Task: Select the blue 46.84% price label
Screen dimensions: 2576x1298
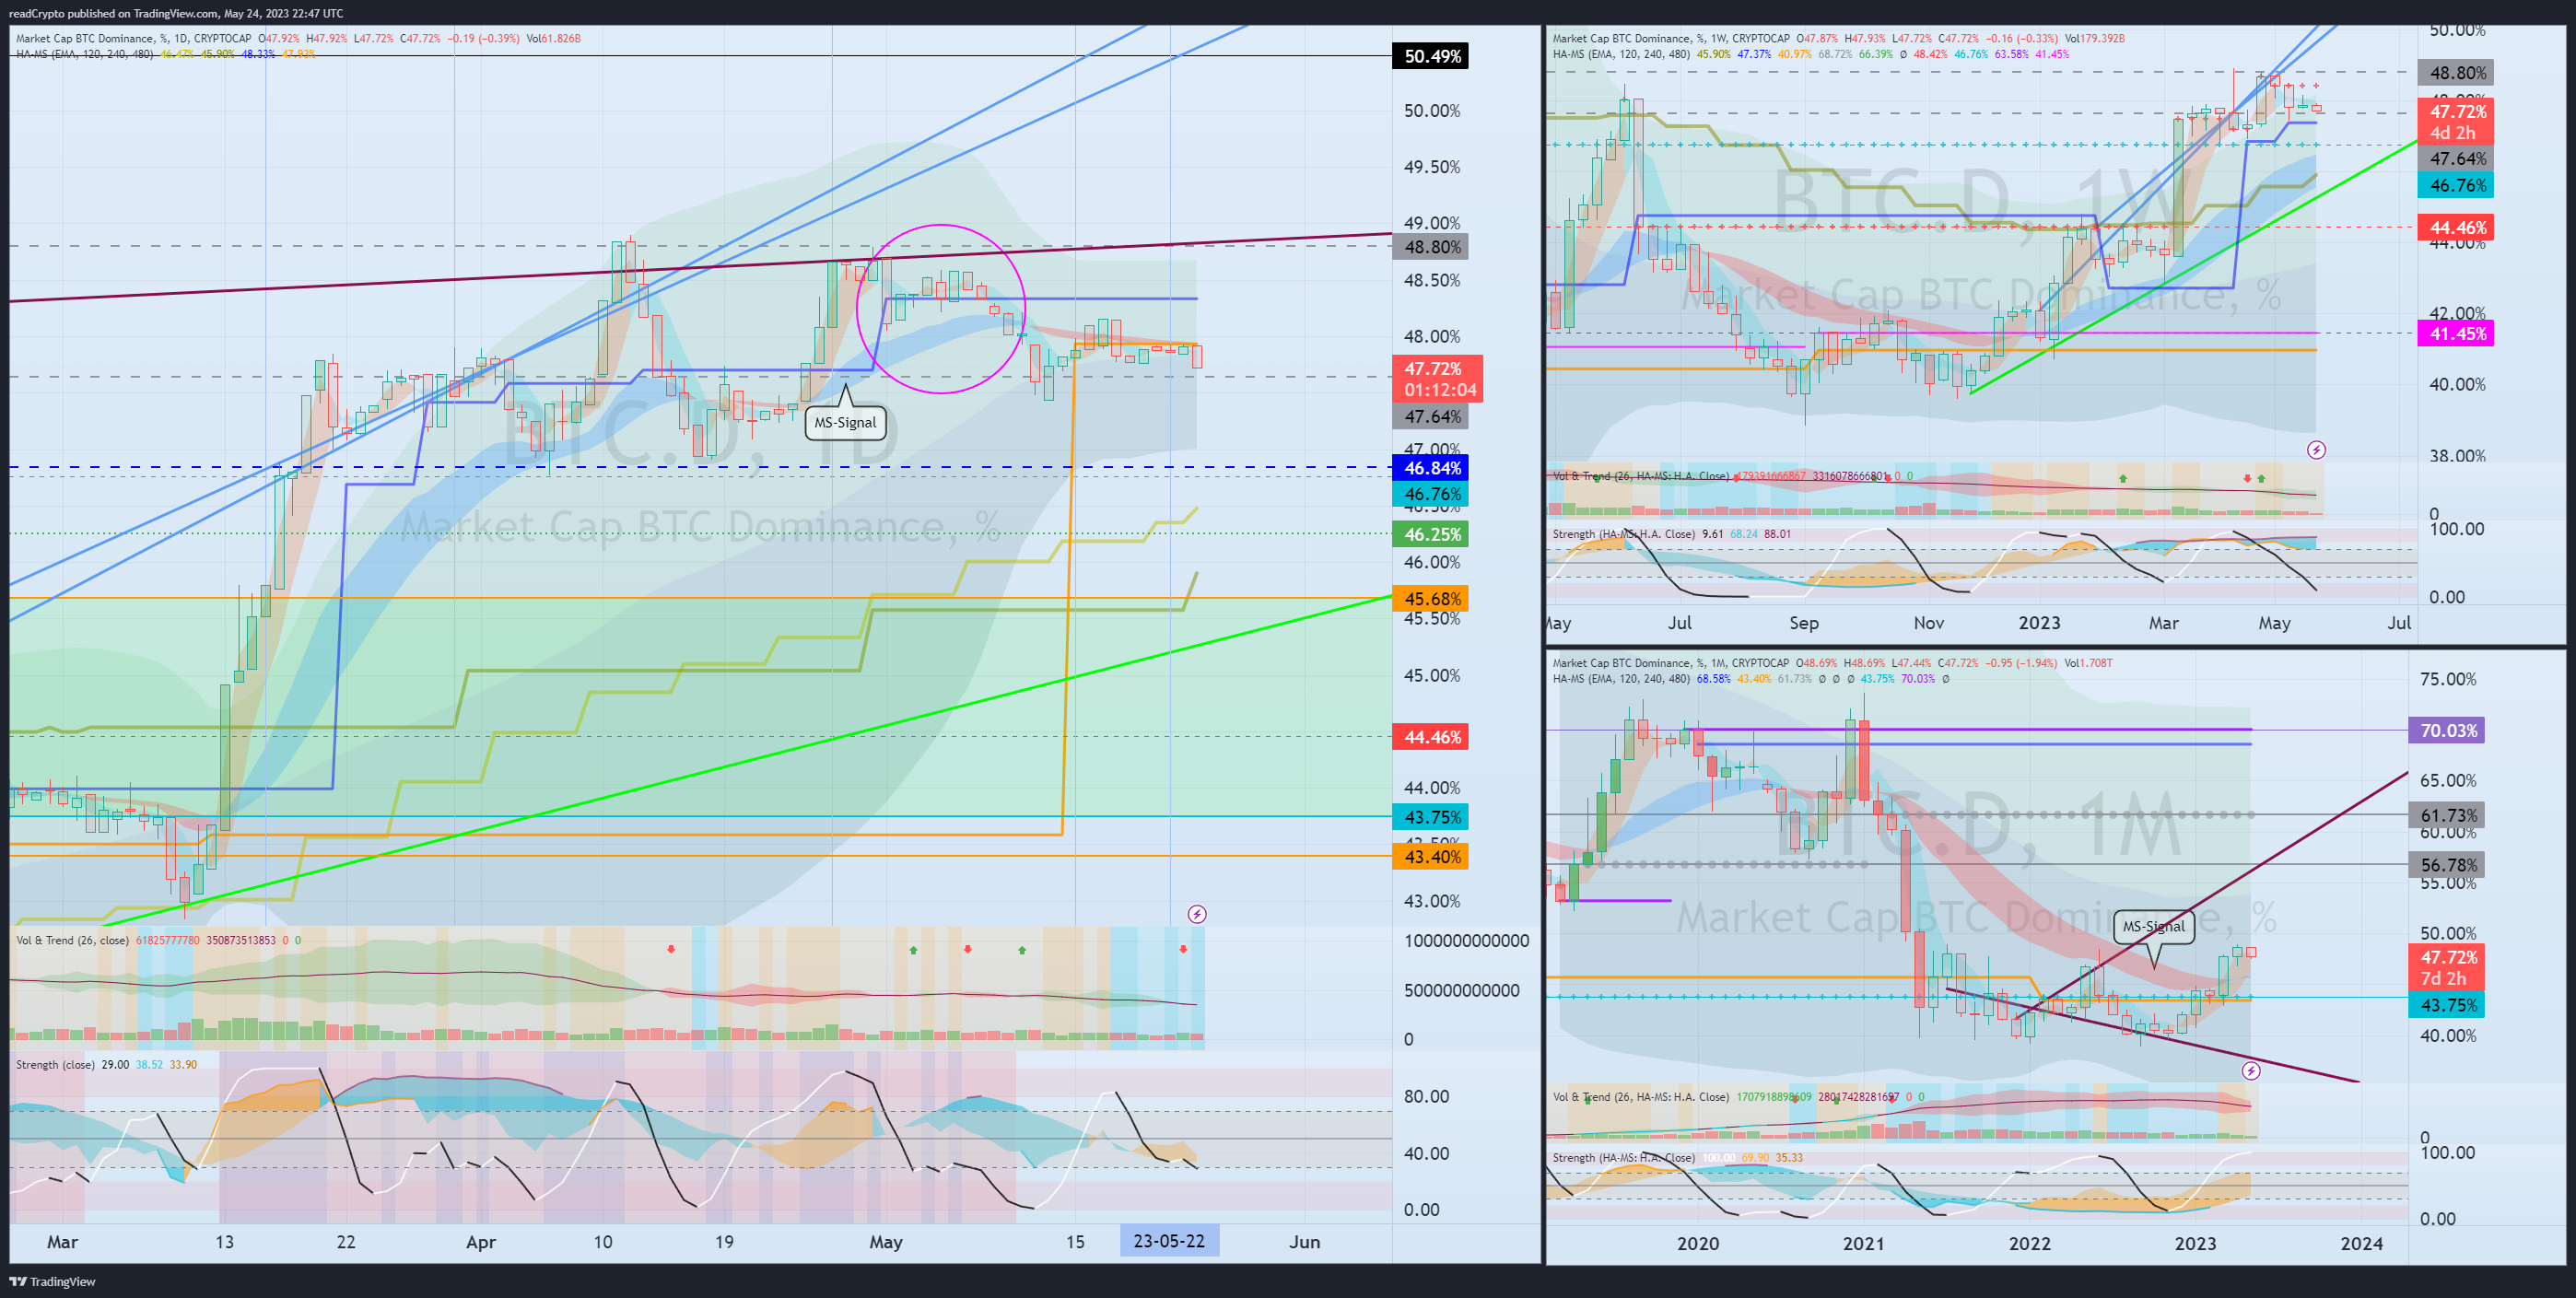Action: point(1432,468)
